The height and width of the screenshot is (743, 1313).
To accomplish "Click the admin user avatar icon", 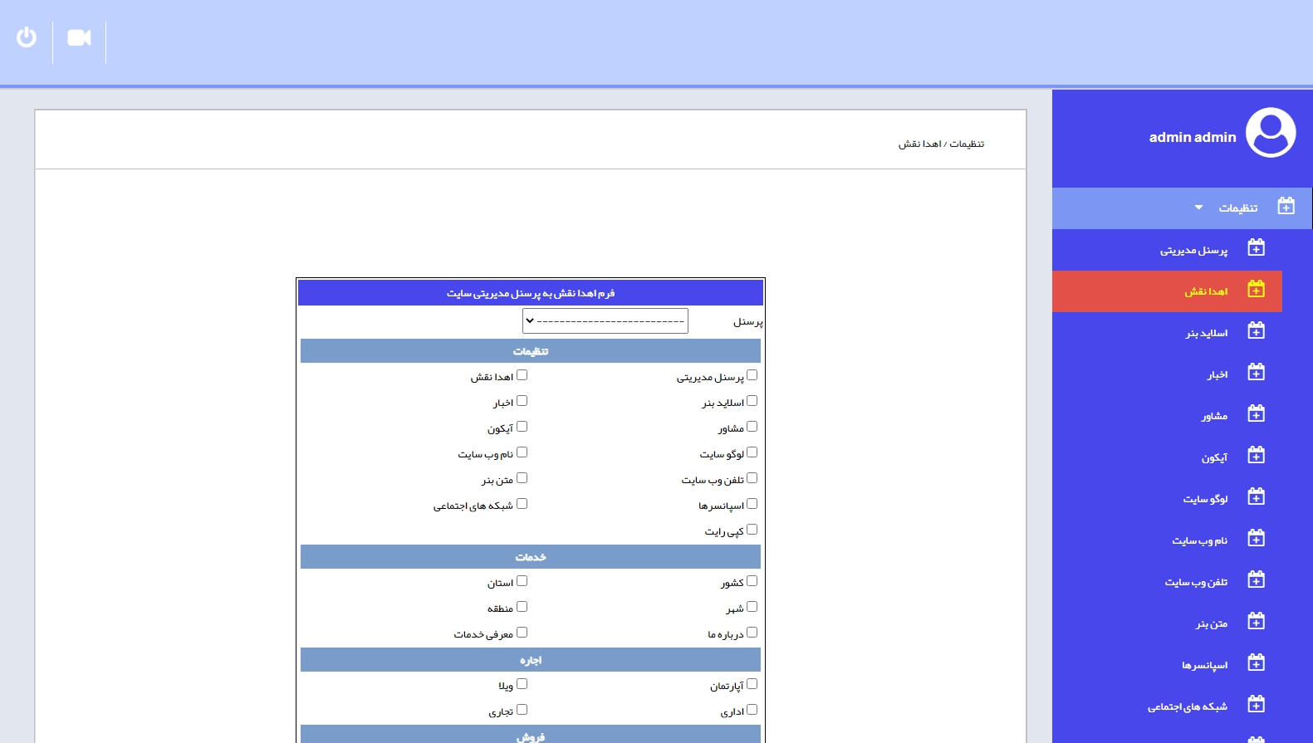I will [1270, 133].
